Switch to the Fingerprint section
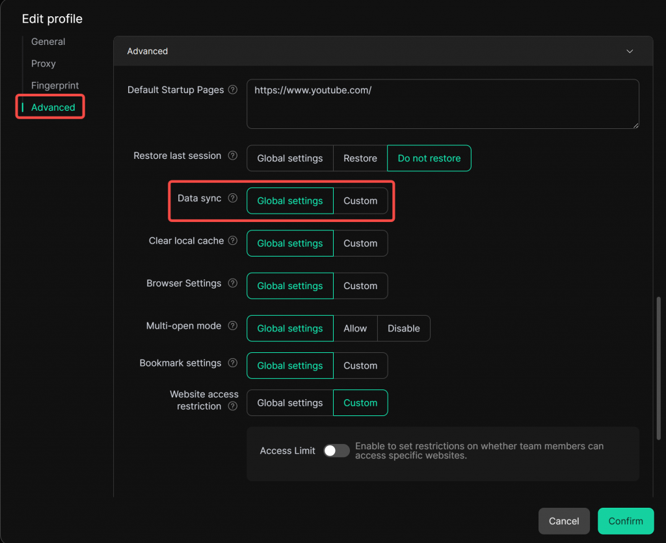The image size is (666, 543). (x=55, y=85)
